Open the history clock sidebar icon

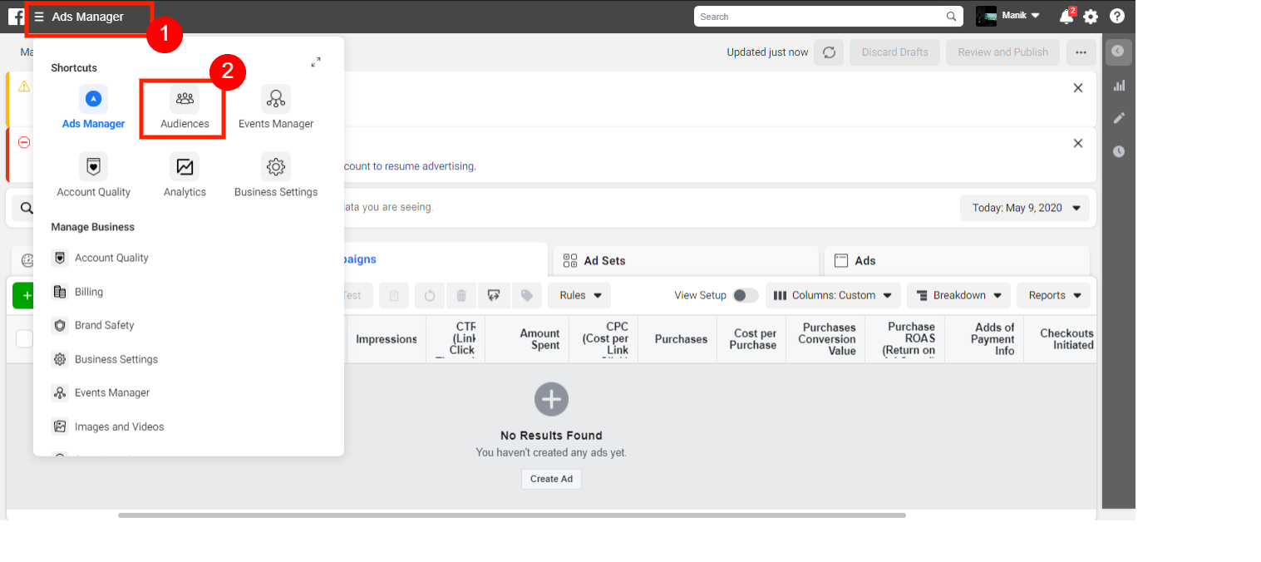pos(1119,151)
